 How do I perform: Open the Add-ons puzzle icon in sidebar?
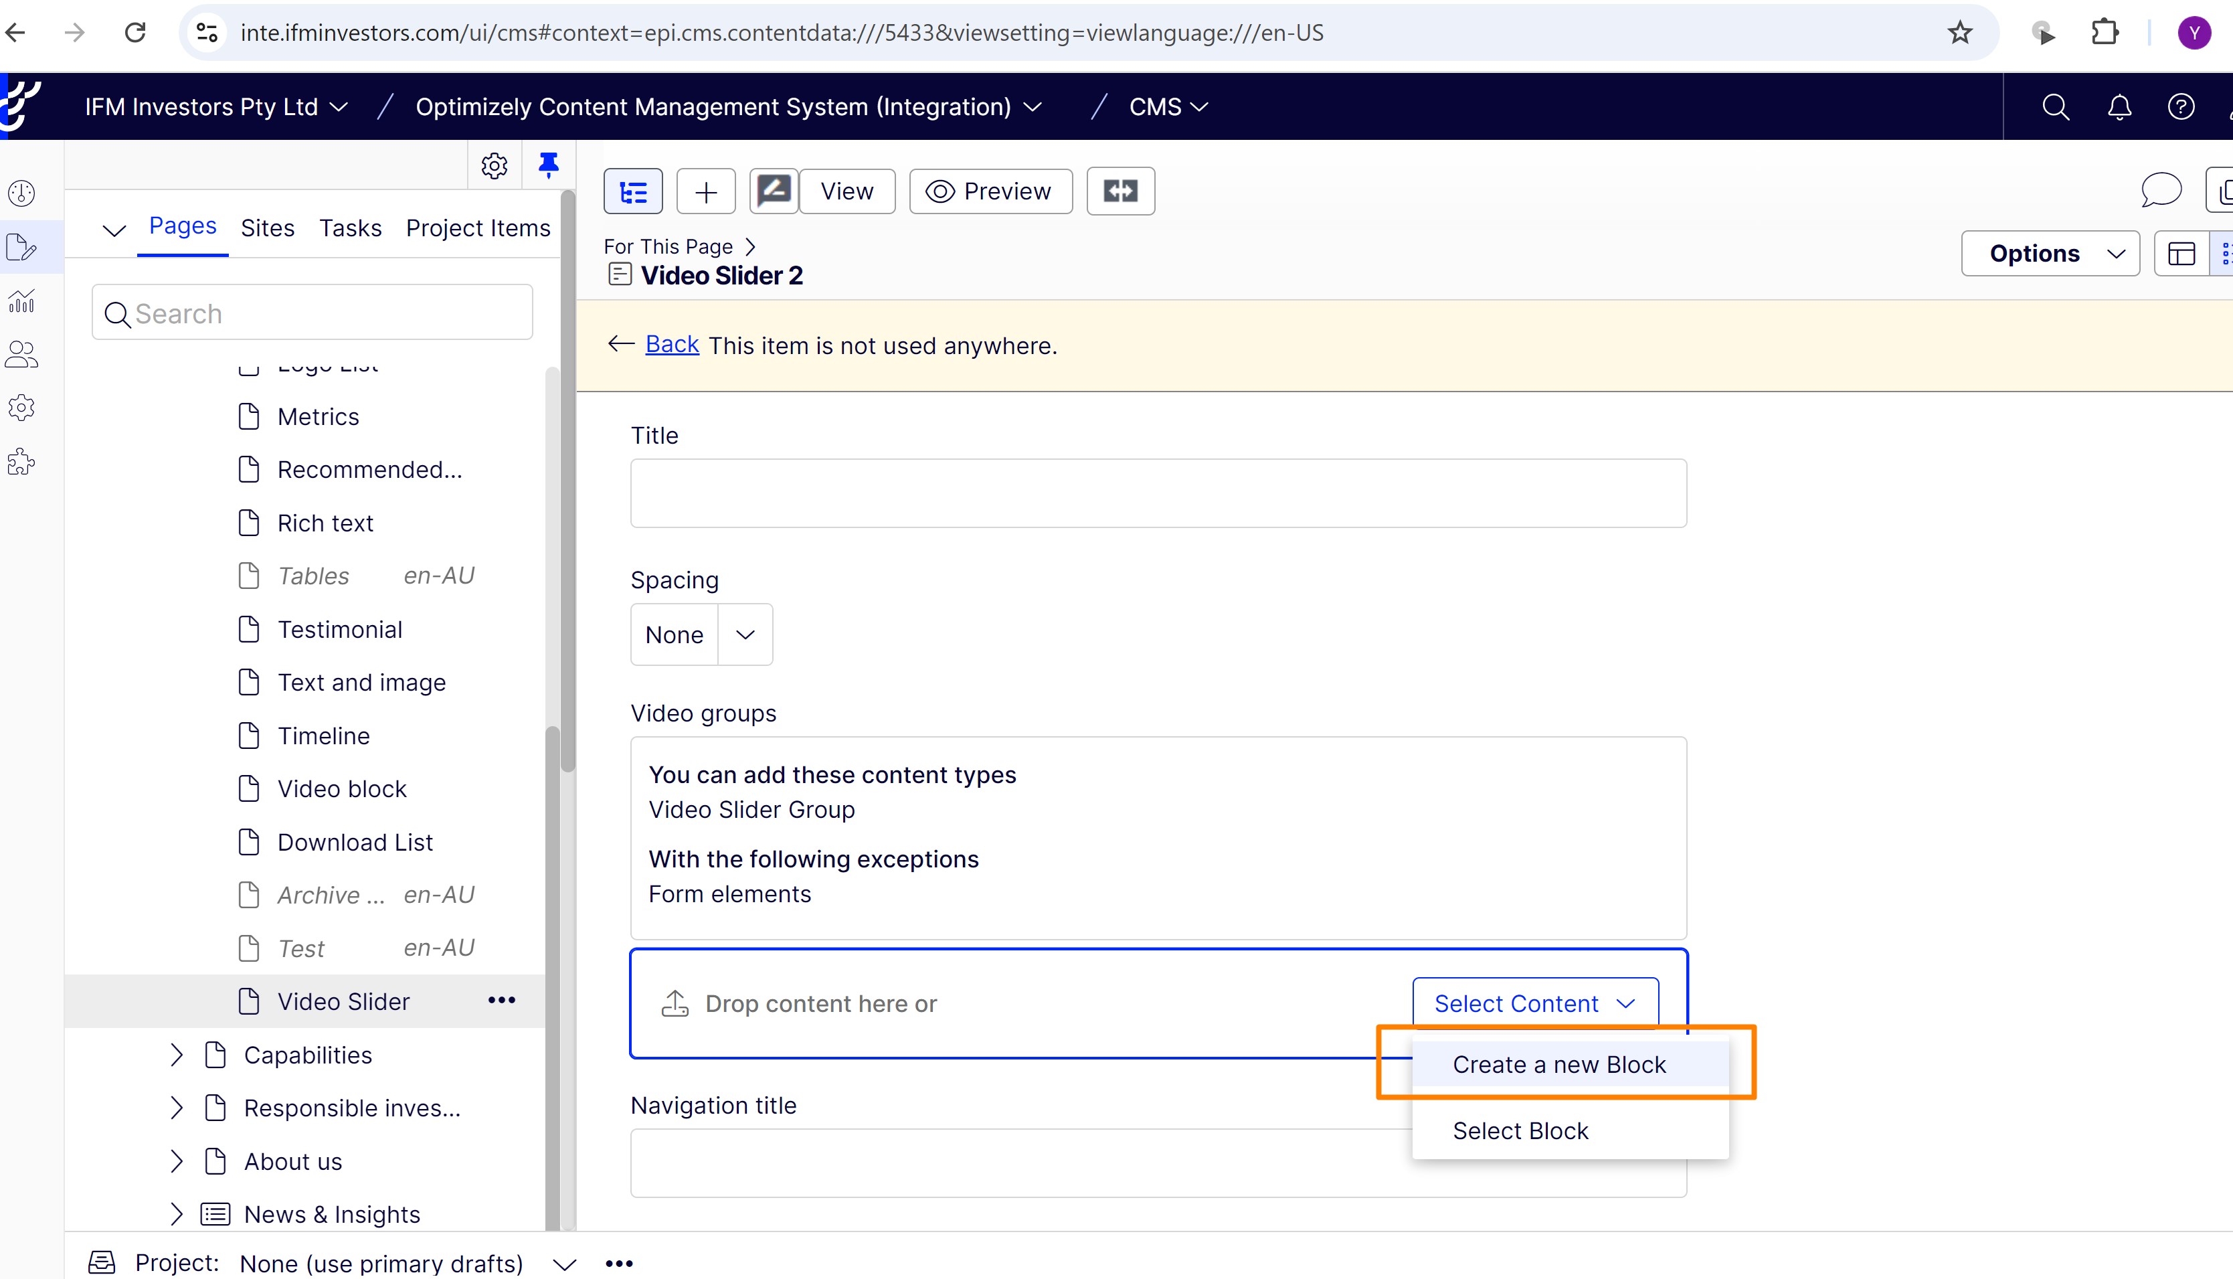[22, 461]
